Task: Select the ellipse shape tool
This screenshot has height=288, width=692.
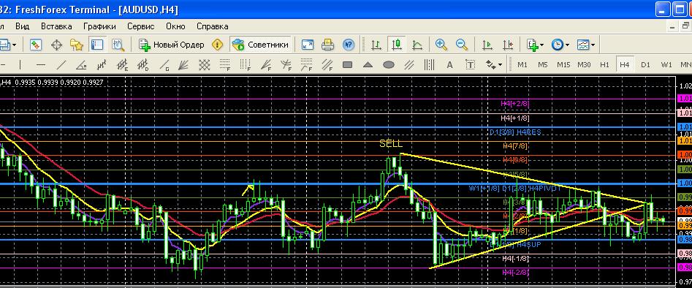Action: point(388,65)
